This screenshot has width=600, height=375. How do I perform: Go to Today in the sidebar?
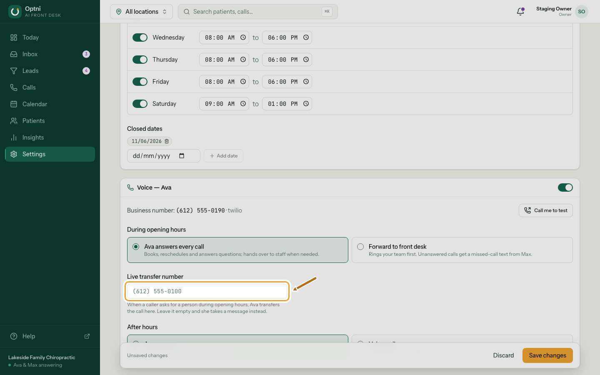tap(50, 37)
